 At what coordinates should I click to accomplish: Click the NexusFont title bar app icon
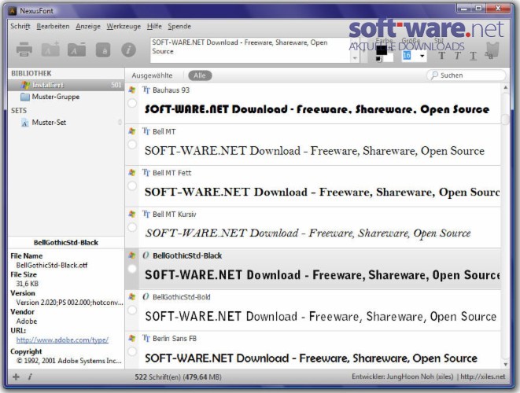click(13, 11)
